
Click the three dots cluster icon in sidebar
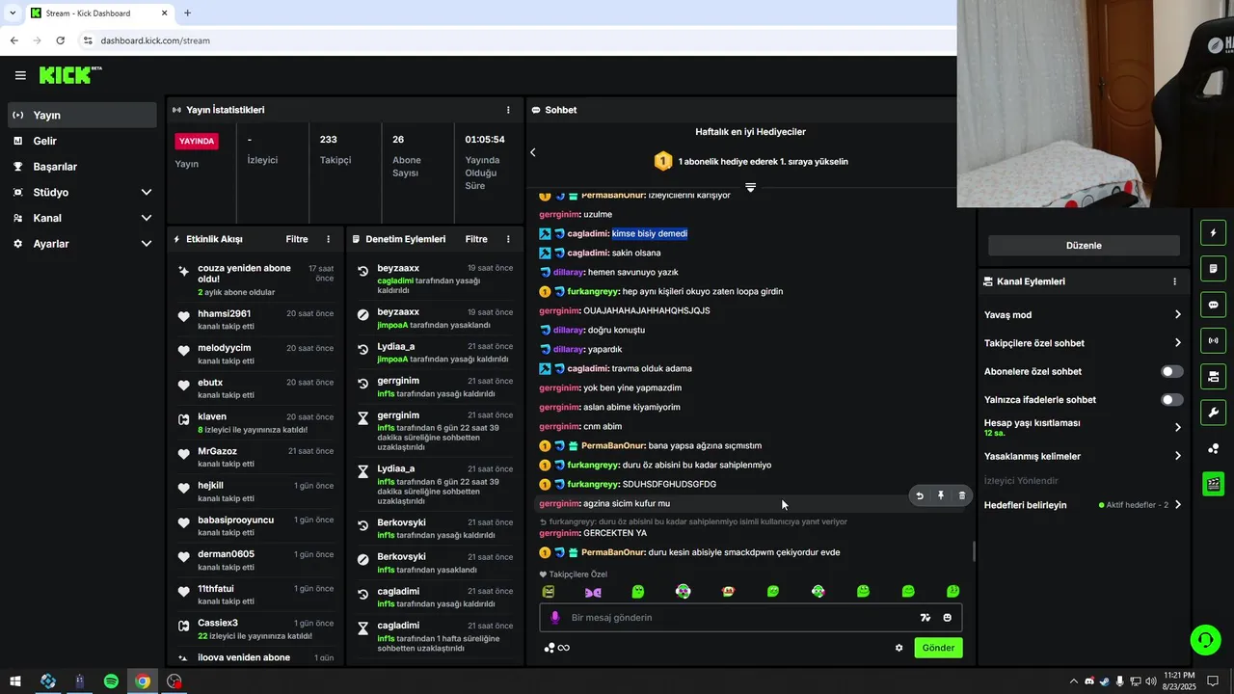pyautogui.click(x=1213, y=449)
